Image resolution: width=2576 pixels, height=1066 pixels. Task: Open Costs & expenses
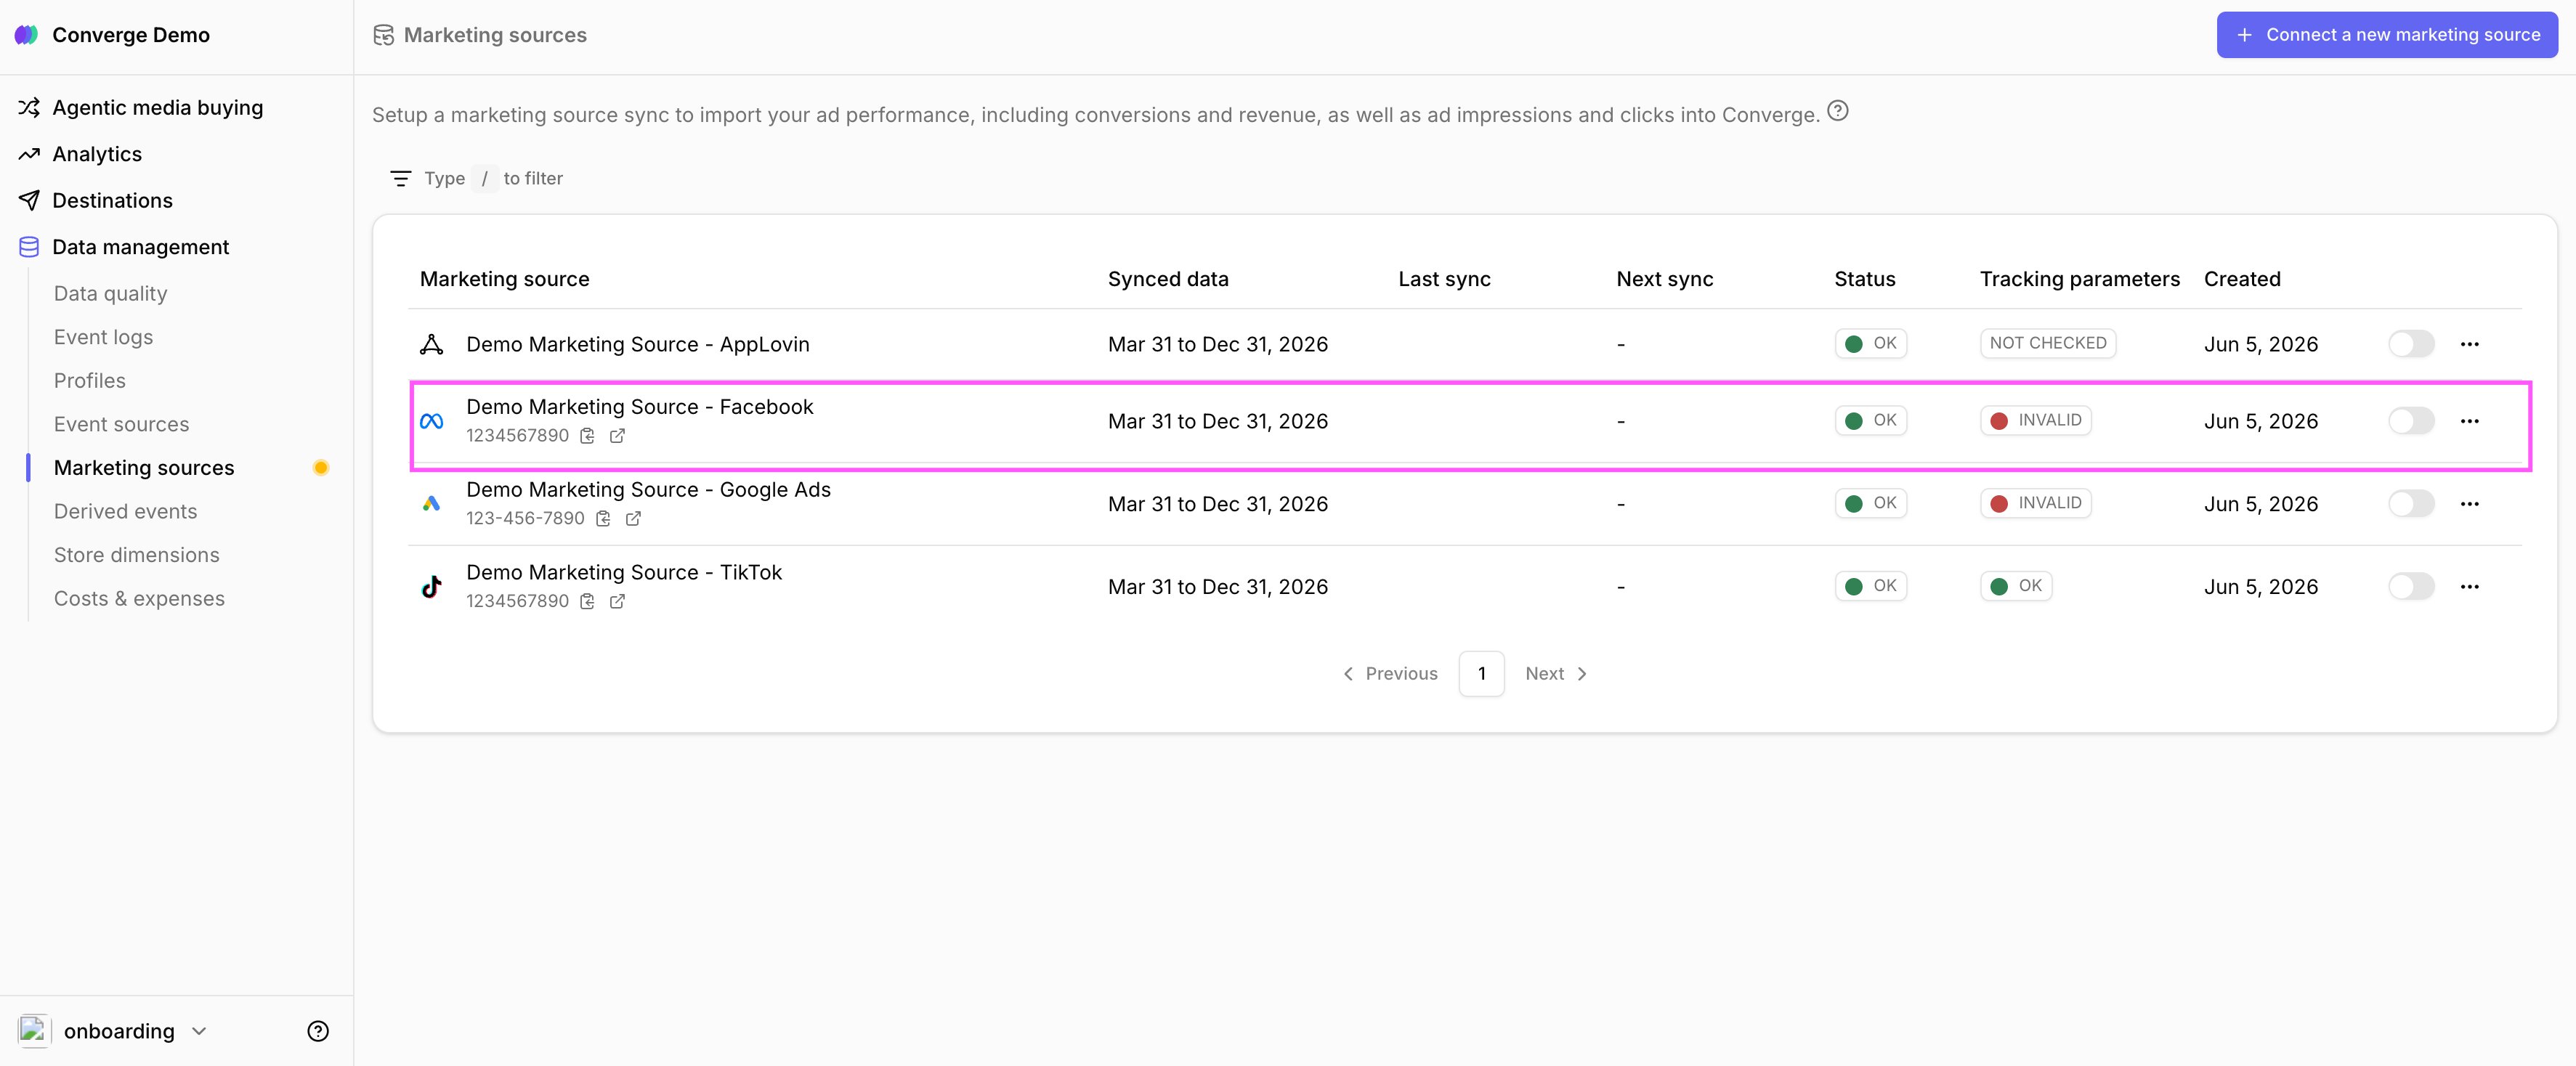(139, 598)
